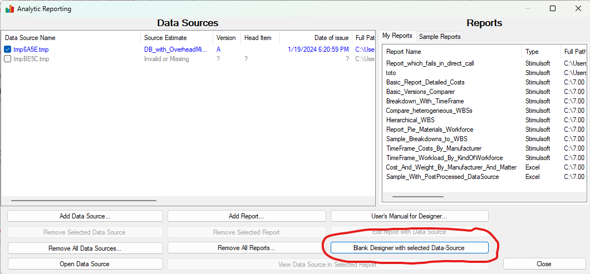
Task: Click the Analytic Reporting app icon
Action: tap(9, 9)
